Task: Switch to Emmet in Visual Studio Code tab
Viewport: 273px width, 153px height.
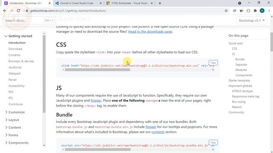Action: (77, 3)
